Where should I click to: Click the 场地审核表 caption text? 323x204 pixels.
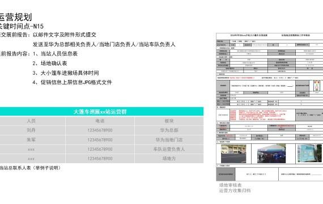tap(230, 185)
